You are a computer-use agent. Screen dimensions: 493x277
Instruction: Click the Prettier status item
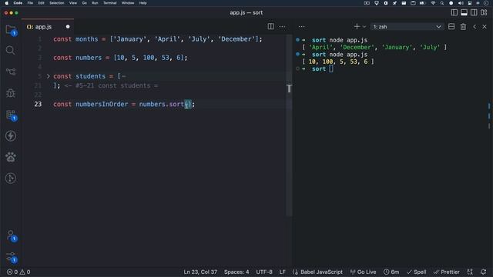click(x=447, y=272)
